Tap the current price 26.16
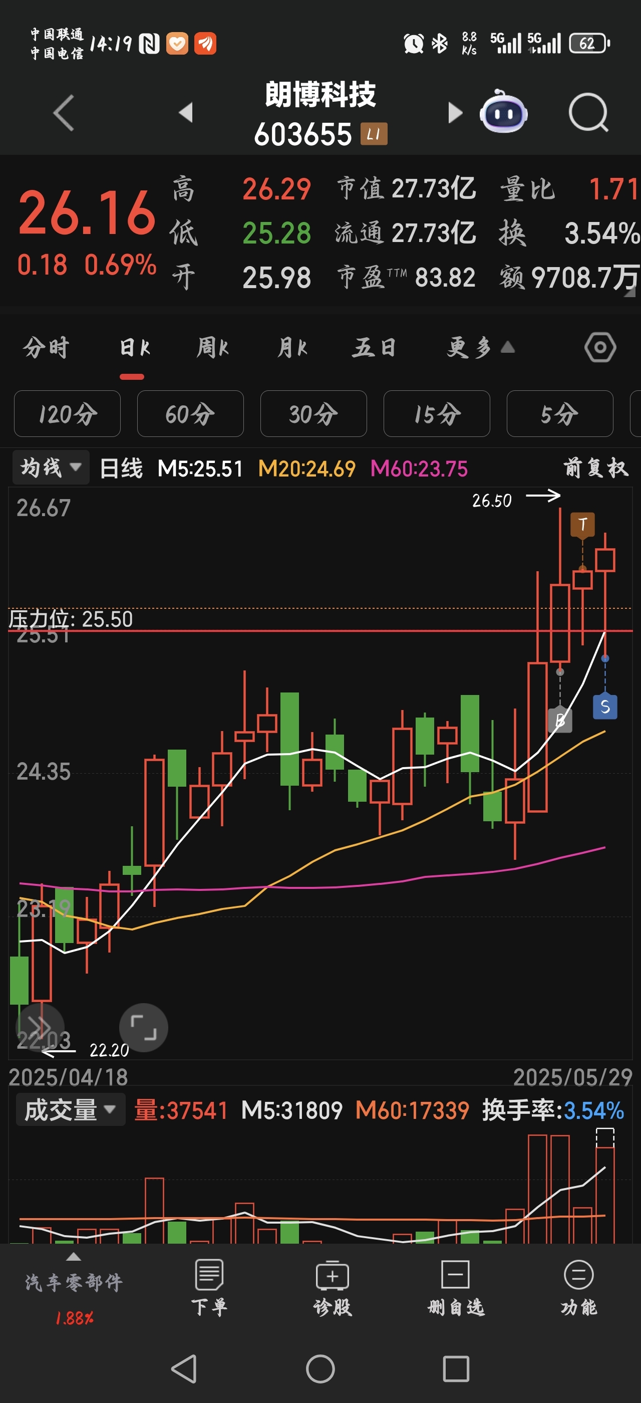Viewport: 641px width, 1403px height. pos(87,212)
